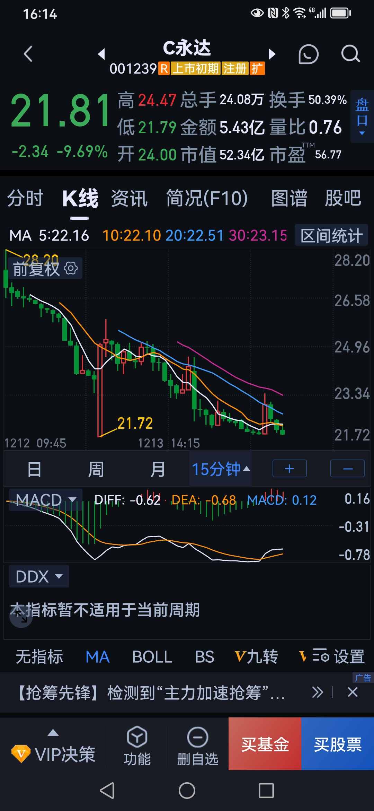This screenshot has width=374, height=811.
Task: Expand the 盘口 dropdown panel
Action: click(362, 116)
